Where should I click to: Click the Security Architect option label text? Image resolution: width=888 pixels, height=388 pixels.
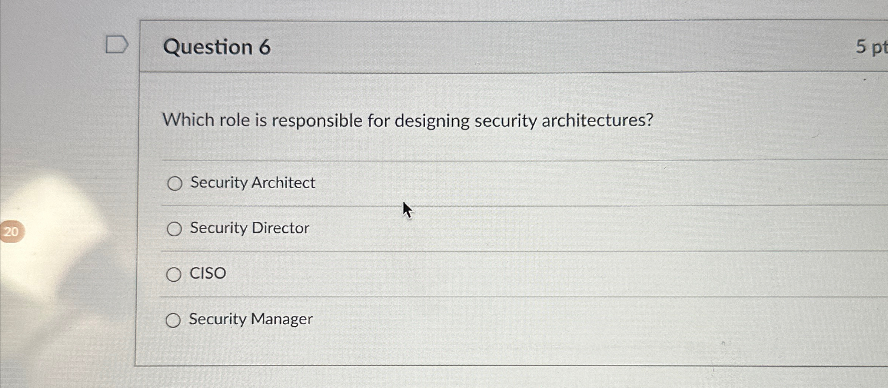coord(252,183)
